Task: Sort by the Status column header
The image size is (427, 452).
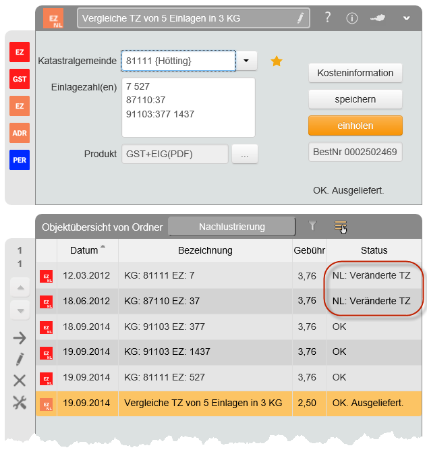Action: (x=374, y=250)
